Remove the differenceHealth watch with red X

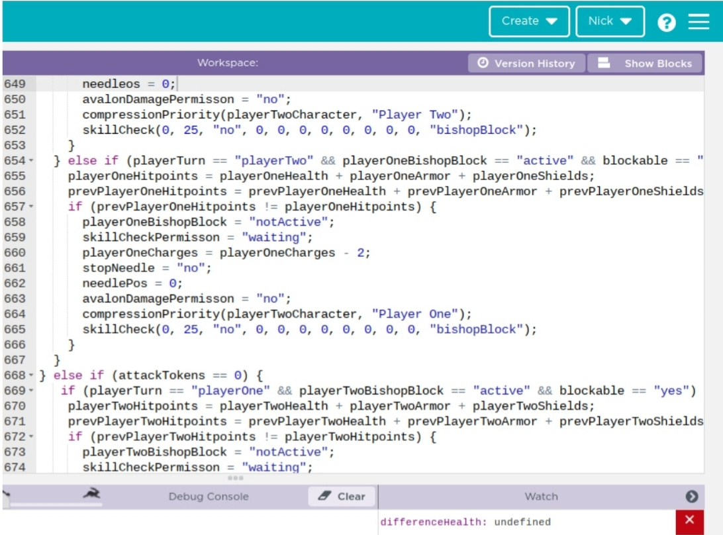[x=689, y=522]
